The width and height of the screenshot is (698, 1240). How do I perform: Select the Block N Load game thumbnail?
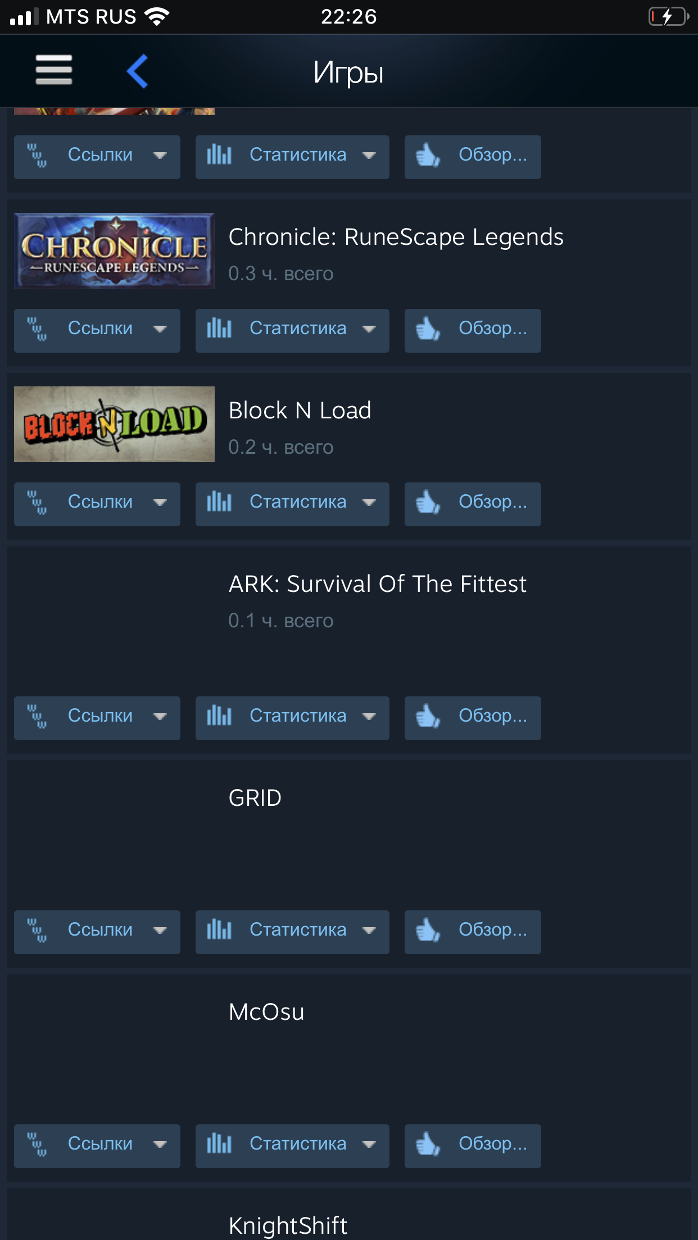(114, 424)
